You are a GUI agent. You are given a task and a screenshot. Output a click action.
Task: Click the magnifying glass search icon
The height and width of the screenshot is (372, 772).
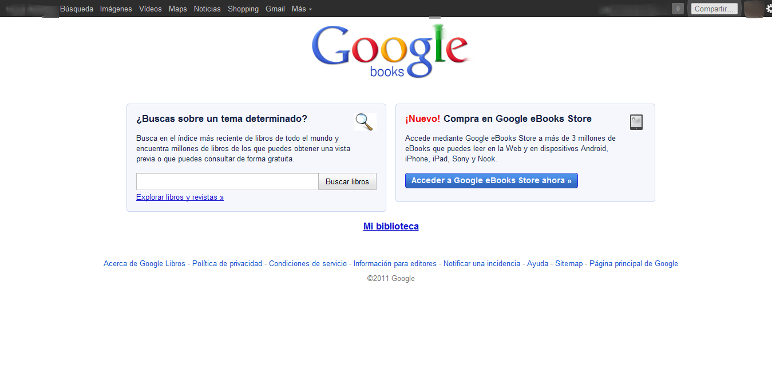[365, 122]
